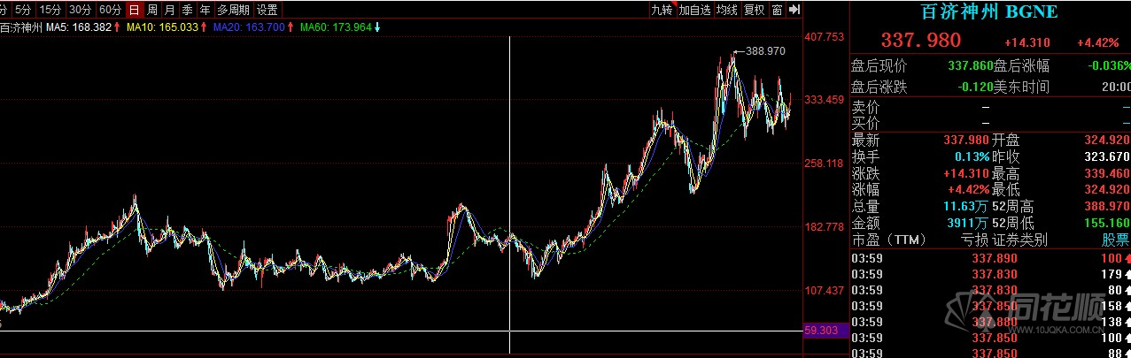Select the 日 daily chart tab

(x=134, y=10)
